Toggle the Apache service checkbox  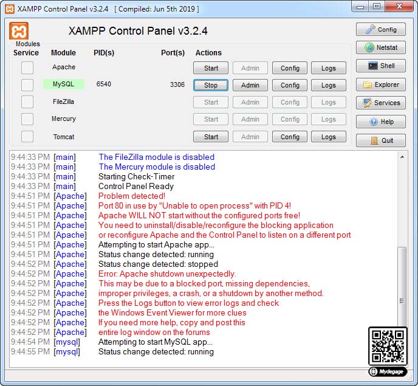pos(27,67)
